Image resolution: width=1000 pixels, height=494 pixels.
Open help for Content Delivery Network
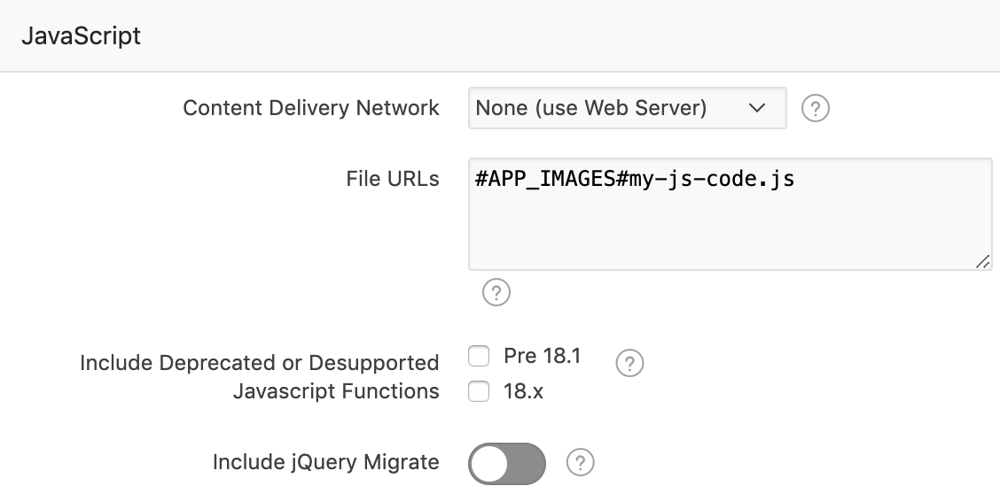pyautogui.click(x=815, y=109)
